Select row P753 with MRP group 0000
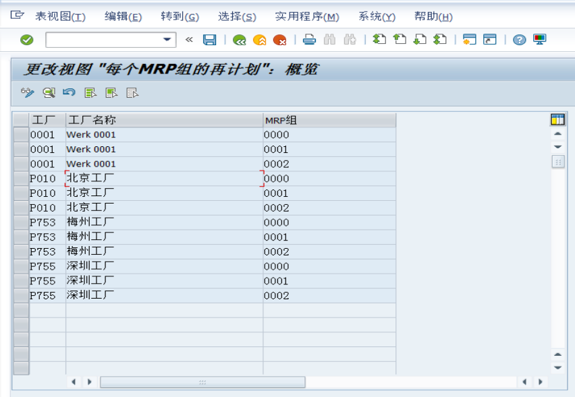The height and width of the screenshot is (397, 575). [21, 222]
